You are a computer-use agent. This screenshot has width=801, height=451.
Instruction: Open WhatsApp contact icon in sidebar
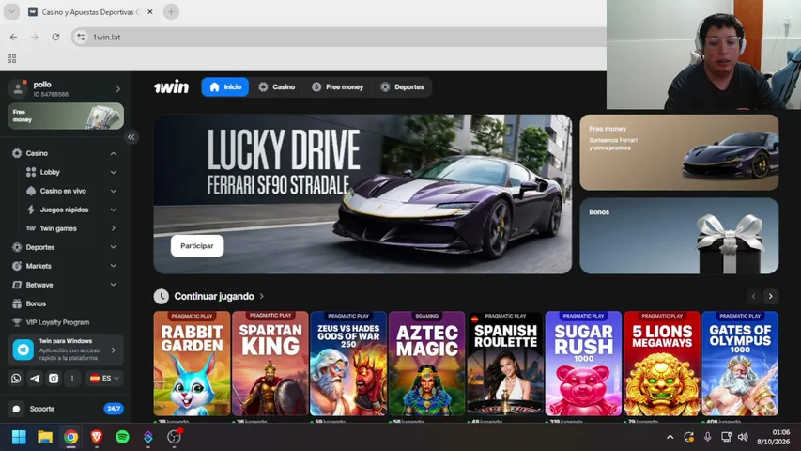[16, 379]
